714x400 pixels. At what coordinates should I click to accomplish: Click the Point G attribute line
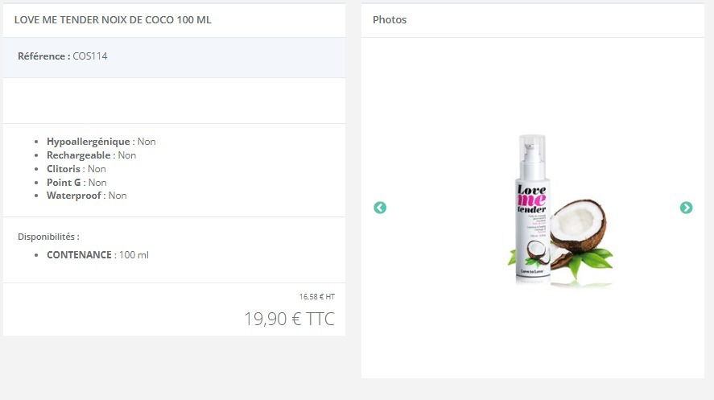76,183
